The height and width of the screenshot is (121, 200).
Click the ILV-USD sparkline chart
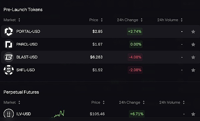58,114
